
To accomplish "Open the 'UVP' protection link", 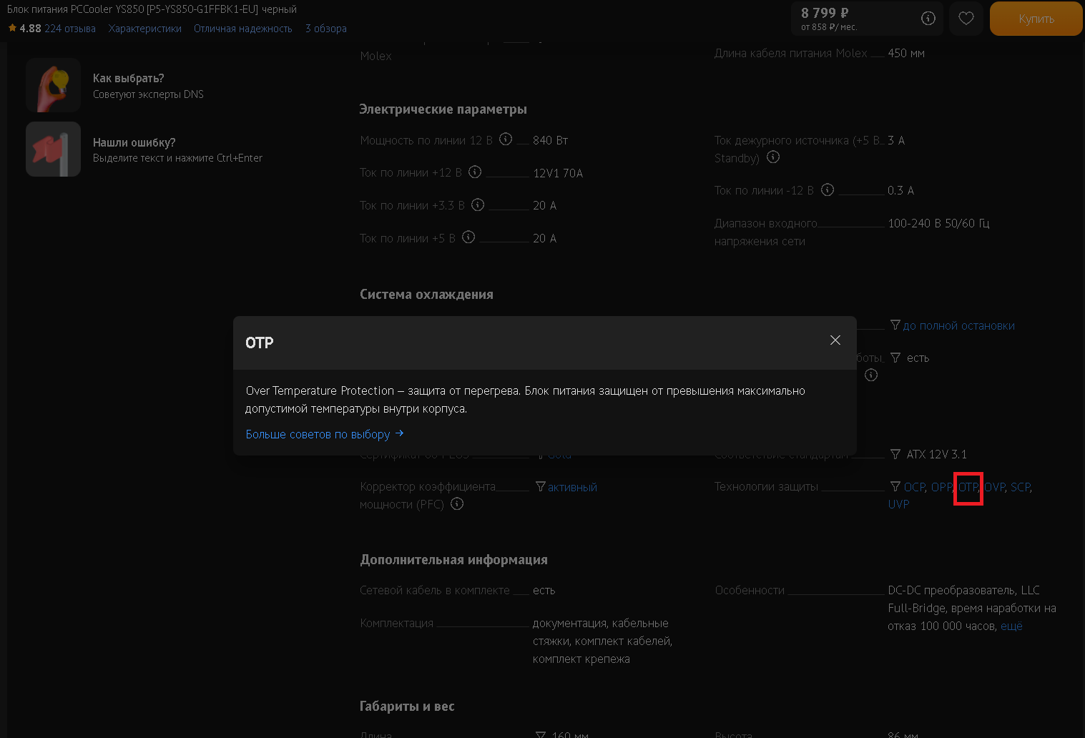I will pos(899,504).
